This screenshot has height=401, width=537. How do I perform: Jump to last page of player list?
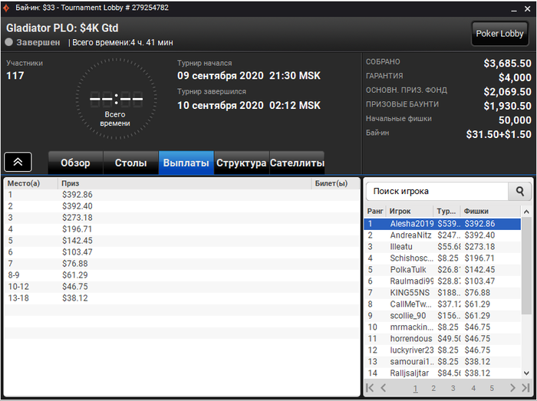pos(525,388)
